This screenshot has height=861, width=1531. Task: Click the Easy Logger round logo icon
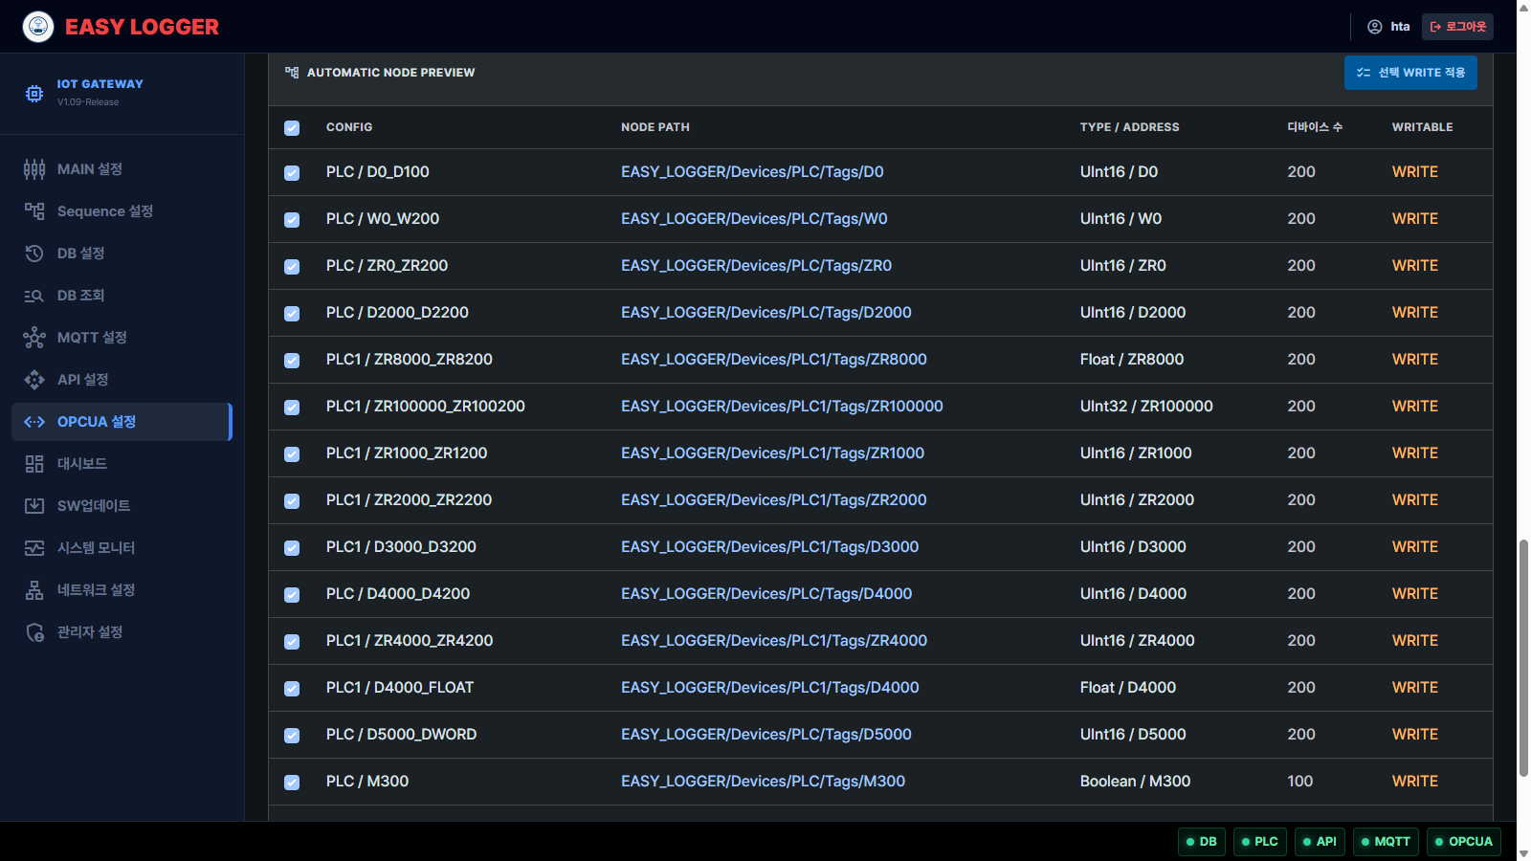click(38, 27)
